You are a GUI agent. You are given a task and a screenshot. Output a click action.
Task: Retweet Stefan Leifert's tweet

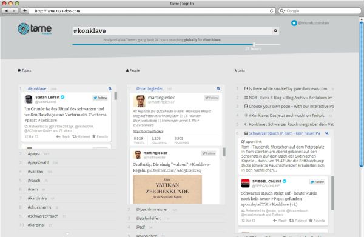pyautogui.click(x=81, y=136)
